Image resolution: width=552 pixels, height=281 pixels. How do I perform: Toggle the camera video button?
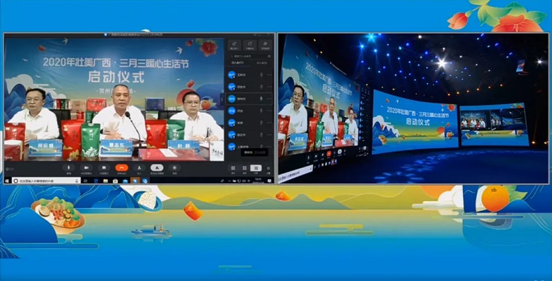pyautogui.click(x=86, y=168)
